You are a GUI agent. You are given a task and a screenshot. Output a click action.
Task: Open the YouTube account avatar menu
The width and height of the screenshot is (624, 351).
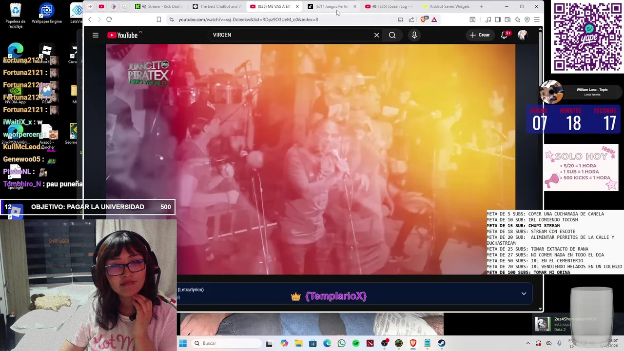pyautogui.click(x=522, y=35)
